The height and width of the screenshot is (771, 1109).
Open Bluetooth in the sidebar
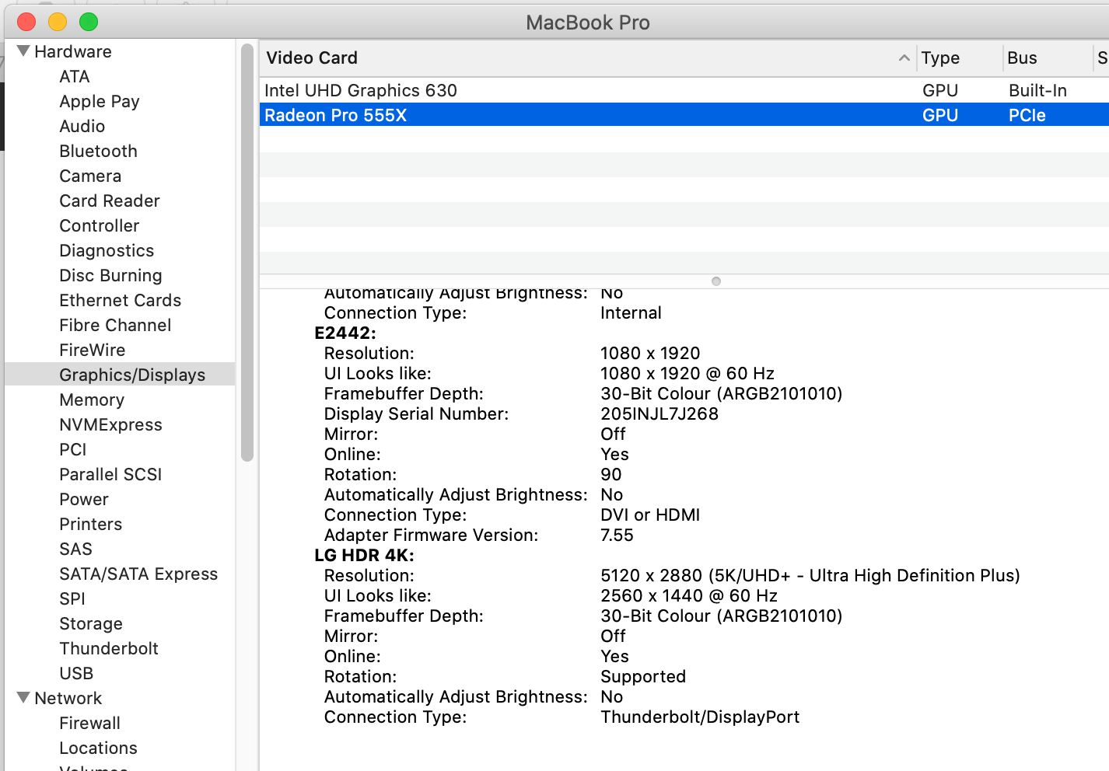(98, 151)
